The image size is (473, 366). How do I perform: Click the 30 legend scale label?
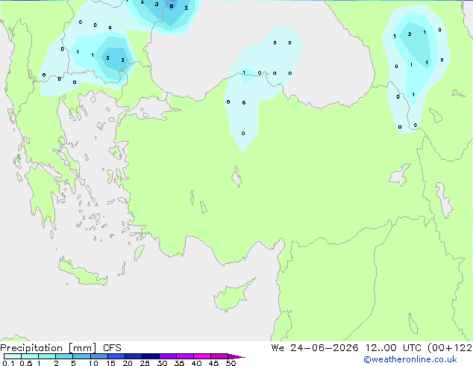click(x=162, y=363)
